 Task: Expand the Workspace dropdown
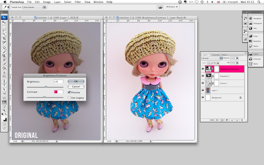(172, 7)
